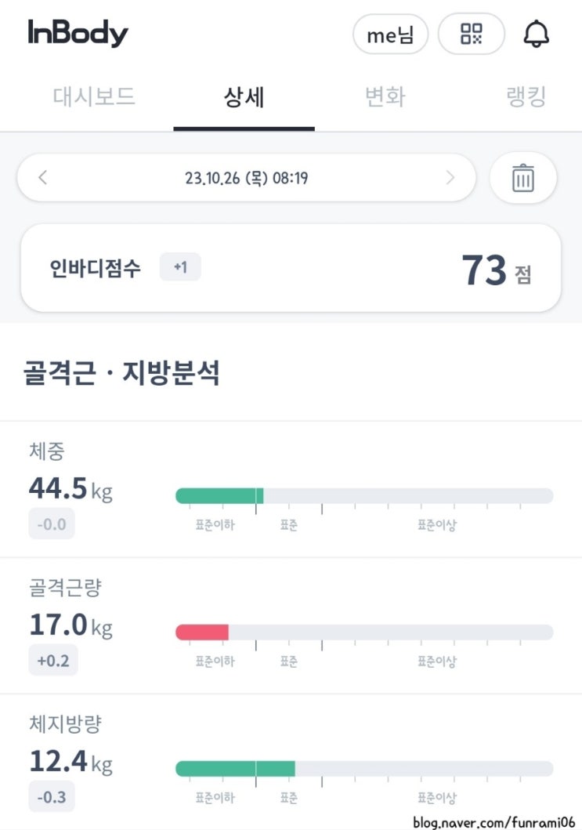Switch to the 대시보드 tab
The width and height of the screenshot is (582, 830).
click(94, 97)
